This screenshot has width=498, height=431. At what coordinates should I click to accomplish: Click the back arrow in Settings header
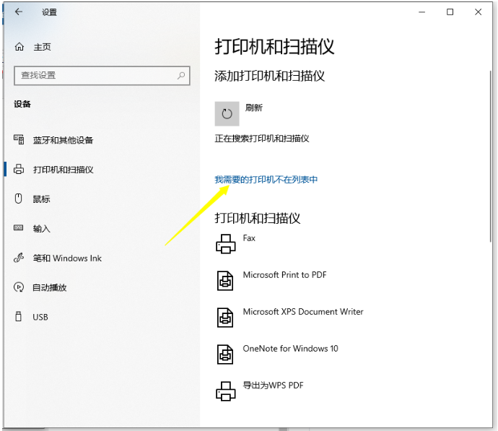(x=18, y=12)
